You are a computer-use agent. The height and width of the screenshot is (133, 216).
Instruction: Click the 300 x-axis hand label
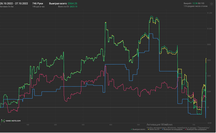(x=83, y=125)
